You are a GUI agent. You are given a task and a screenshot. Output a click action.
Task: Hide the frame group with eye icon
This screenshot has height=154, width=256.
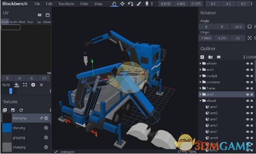pos(247,88)
